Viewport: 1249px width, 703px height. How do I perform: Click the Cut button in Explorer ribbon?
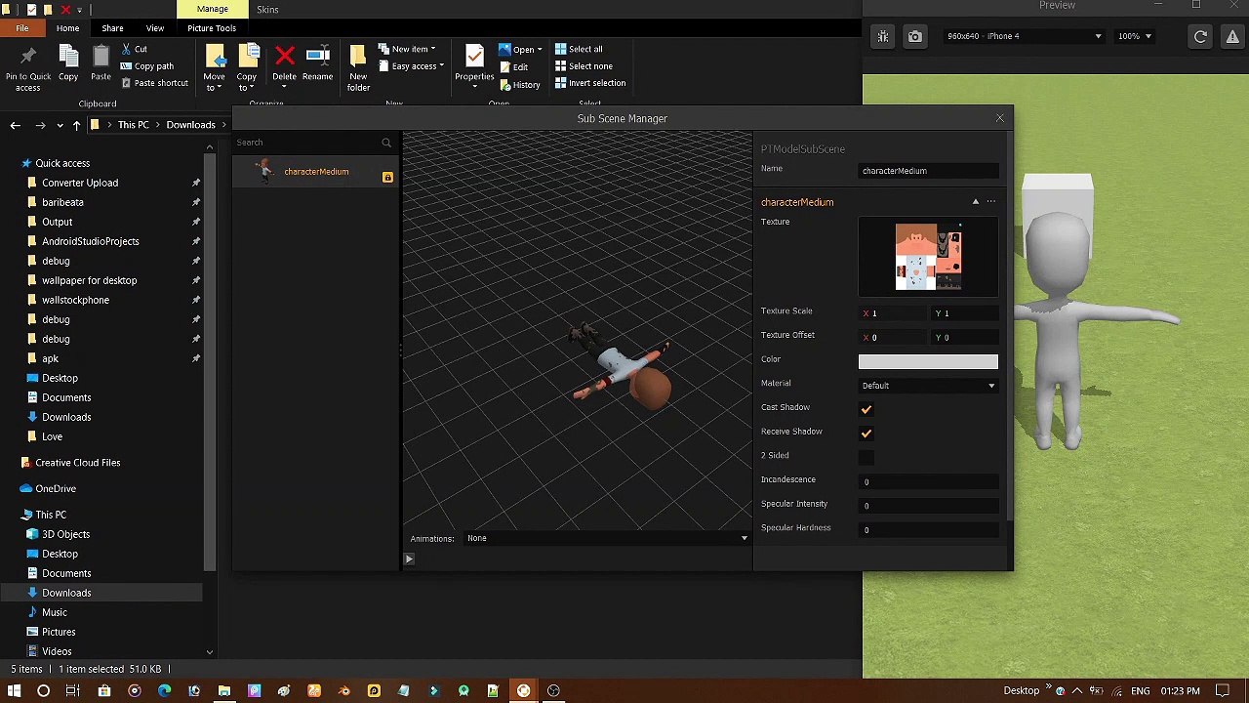pyautogui.click(x=134, y=49)
